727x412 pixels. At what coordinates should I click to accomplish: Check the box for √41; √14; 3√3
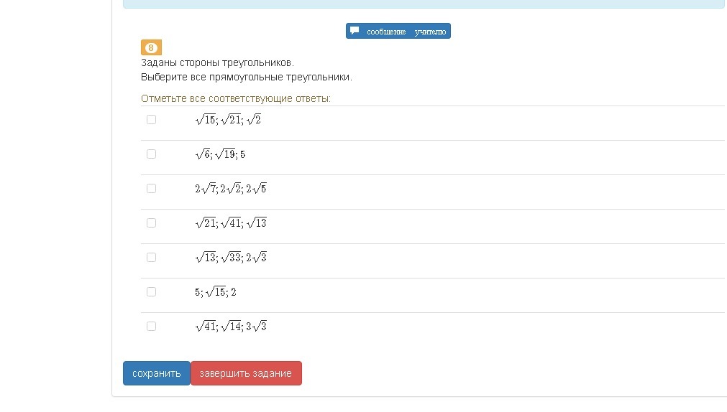[x=151, y=326]
